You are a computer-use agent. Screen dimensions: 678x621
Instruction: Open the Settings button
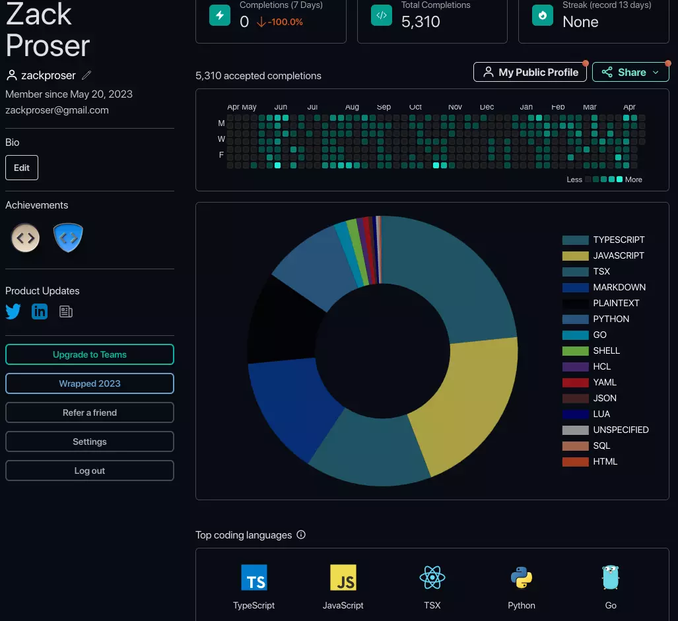coord(89,441)
